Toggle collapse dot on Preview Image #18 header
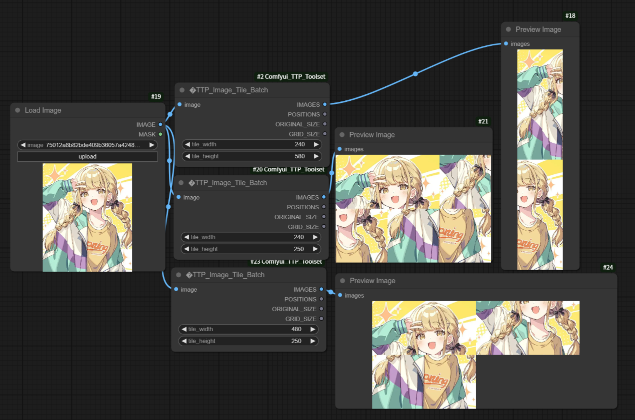635x420 pixels. pyautogui.click(x=508, y=29)
